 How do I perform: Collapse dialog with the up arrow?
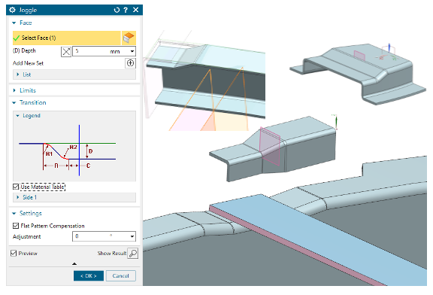pos(74,263)
